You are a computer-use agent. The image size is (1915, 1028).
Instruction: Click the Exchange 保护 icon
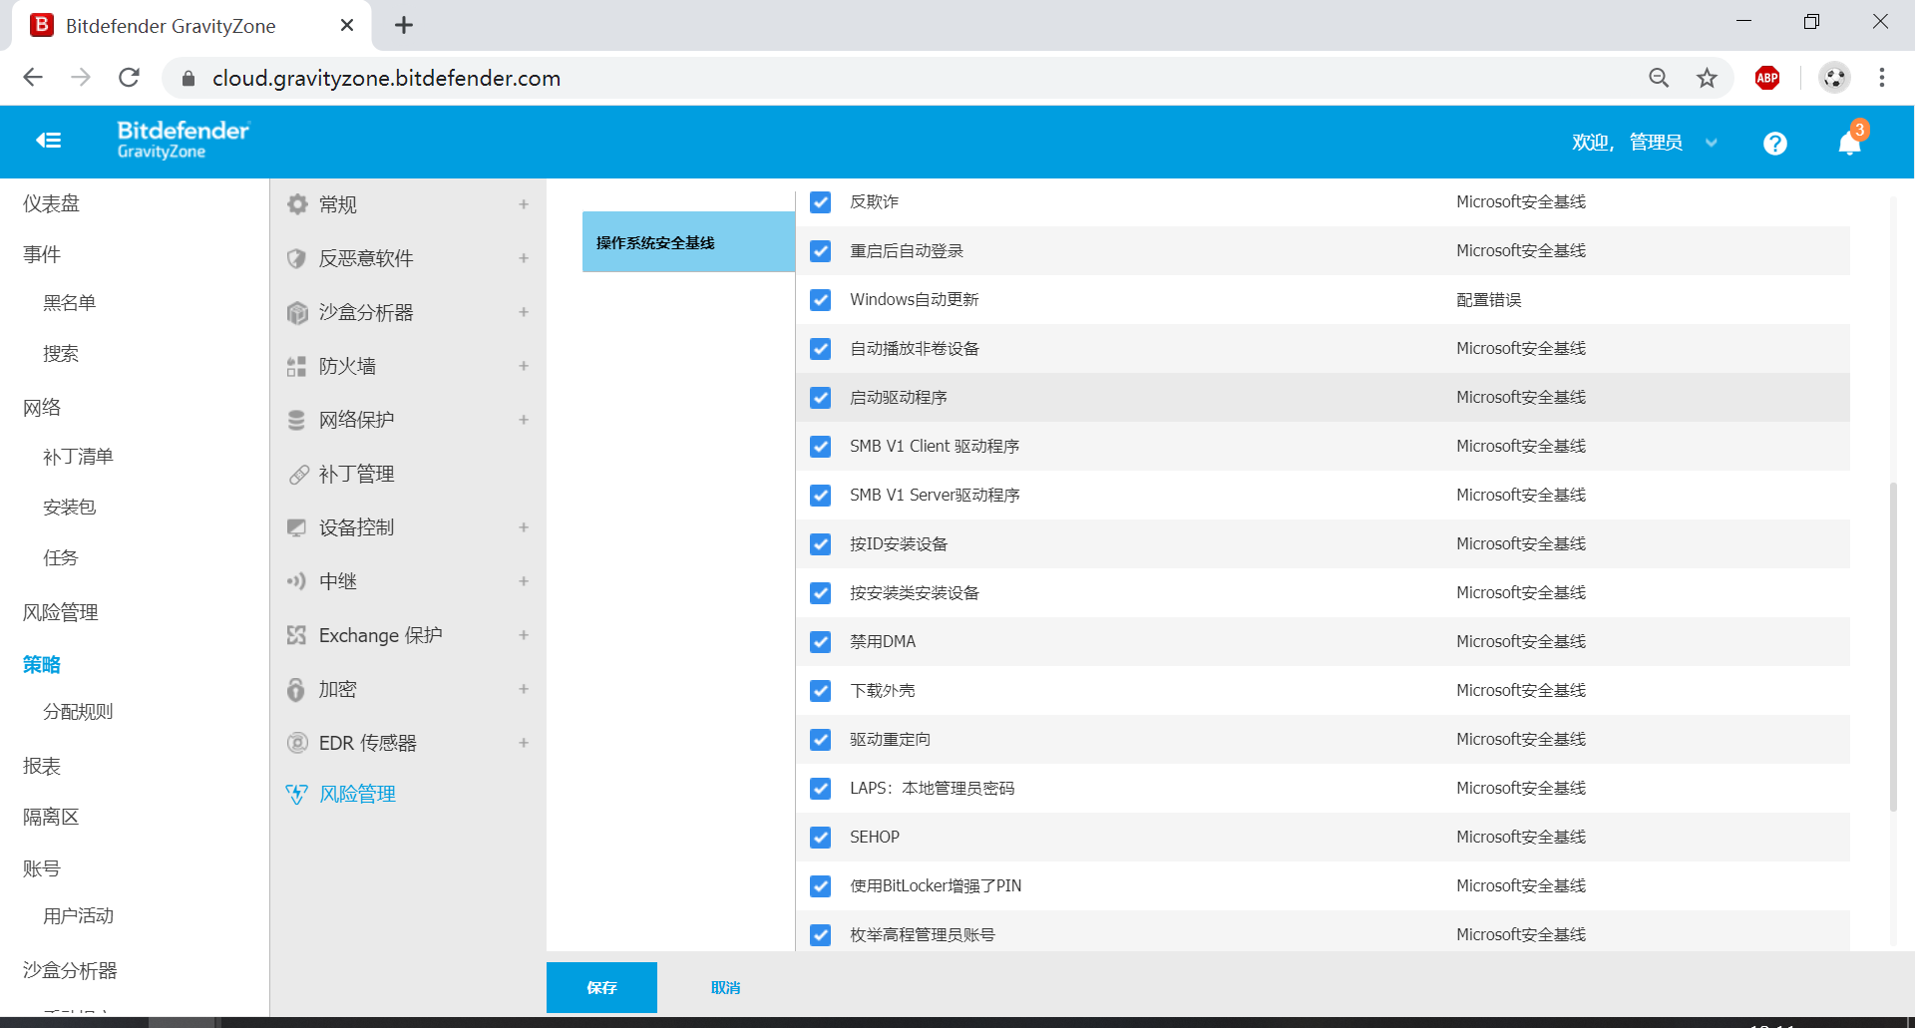click(297, 635)
